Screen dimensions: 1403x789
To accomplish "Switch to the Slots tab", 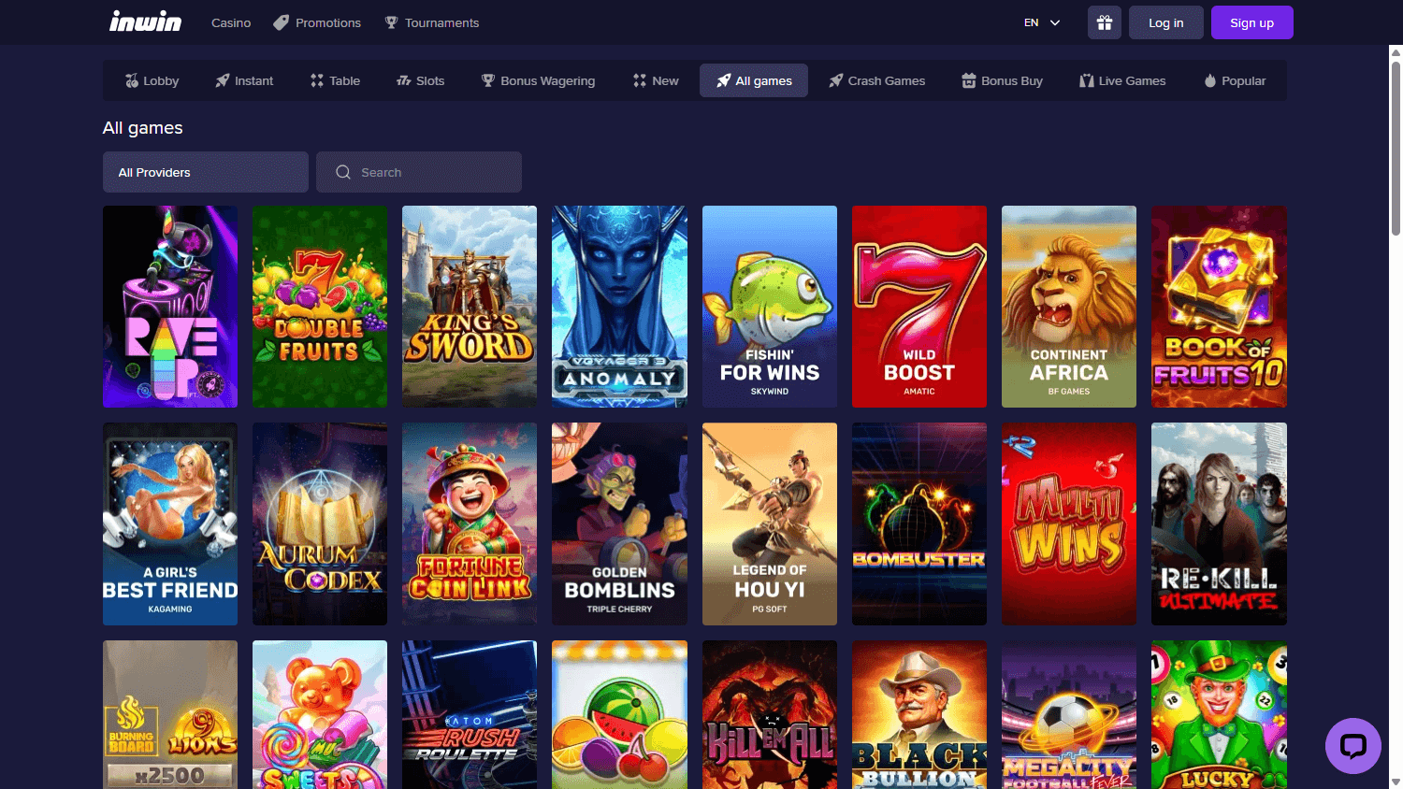I will click(420, 81).
